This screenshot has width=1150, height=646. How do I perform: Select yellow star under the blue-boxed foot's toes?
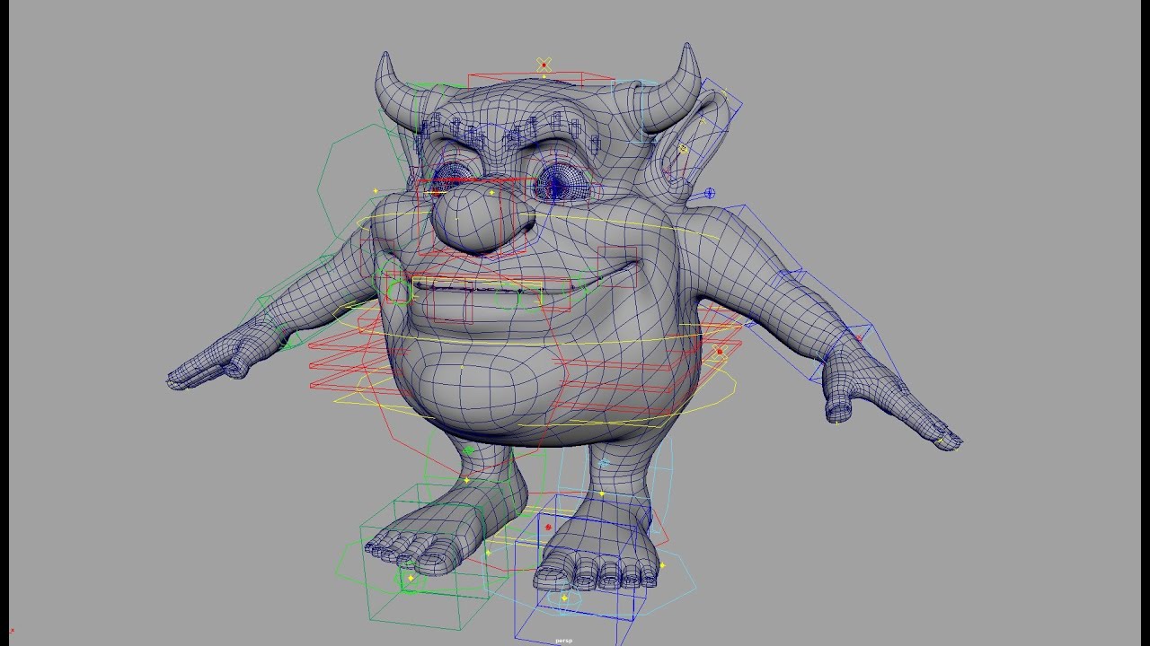564,598
